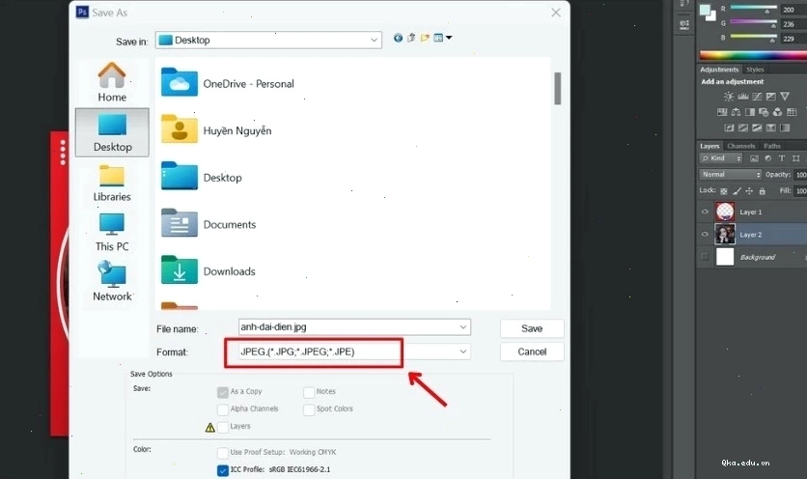807x479 pixels.
Task: Add a Color Lookup grid adjustment
Action: pyautogui.click(x=792, y=112)
